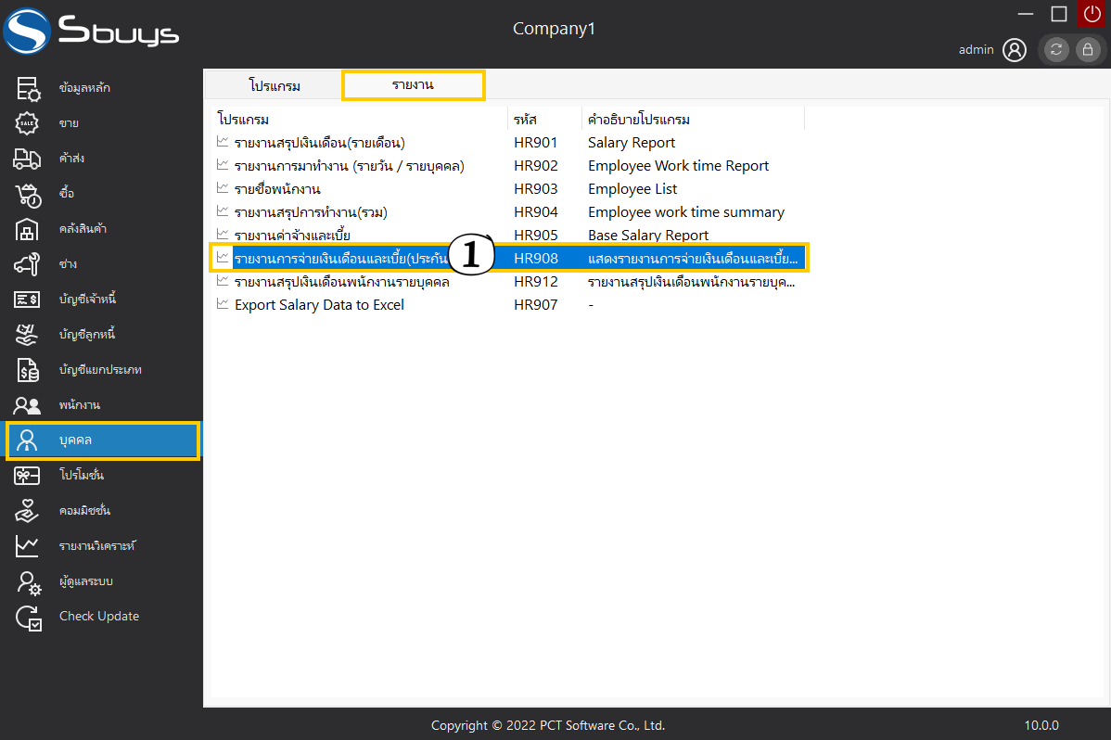Select the delivery truck sidebar icon
Screen dimensions: 1111x740
(27, 159)
